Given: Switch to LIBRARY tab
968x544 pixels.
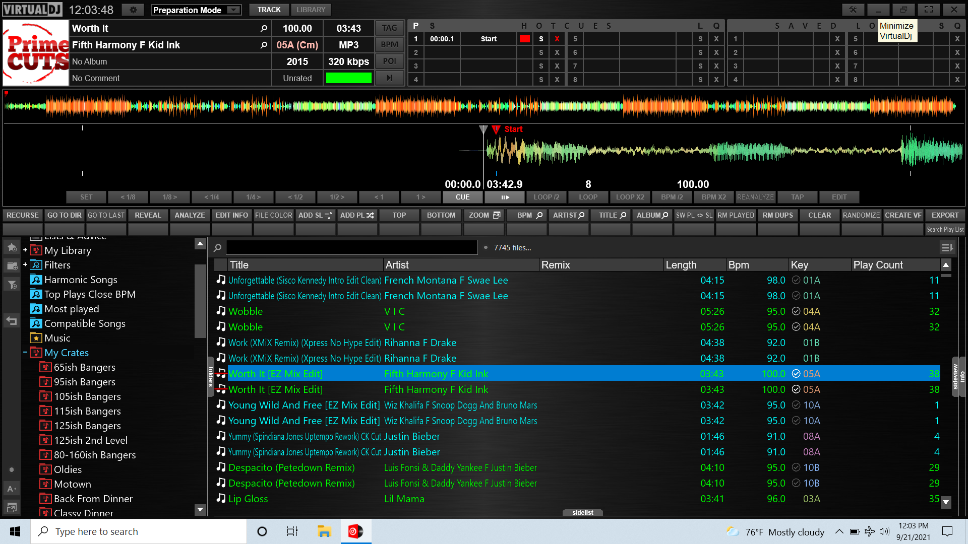Looking at the screenshot, I should (311, 10).
